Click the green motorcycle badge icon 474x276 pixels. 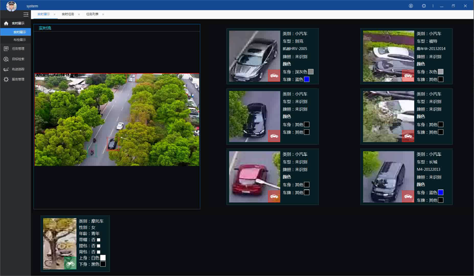point(70,263)
